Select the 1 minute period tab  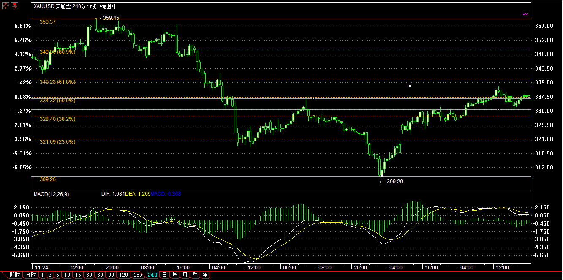click(x=42, y=275)
